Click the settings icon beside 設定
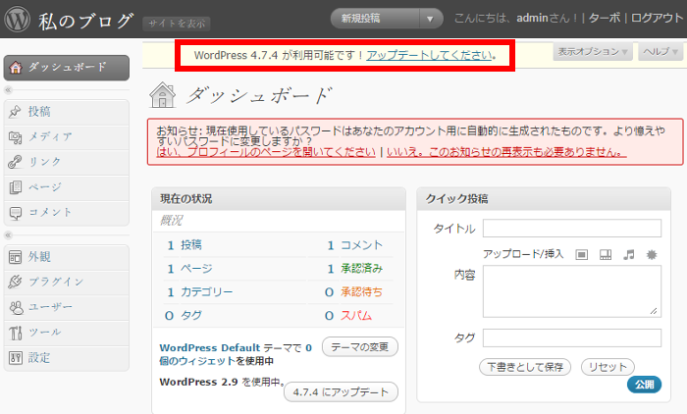 [15, 358]
